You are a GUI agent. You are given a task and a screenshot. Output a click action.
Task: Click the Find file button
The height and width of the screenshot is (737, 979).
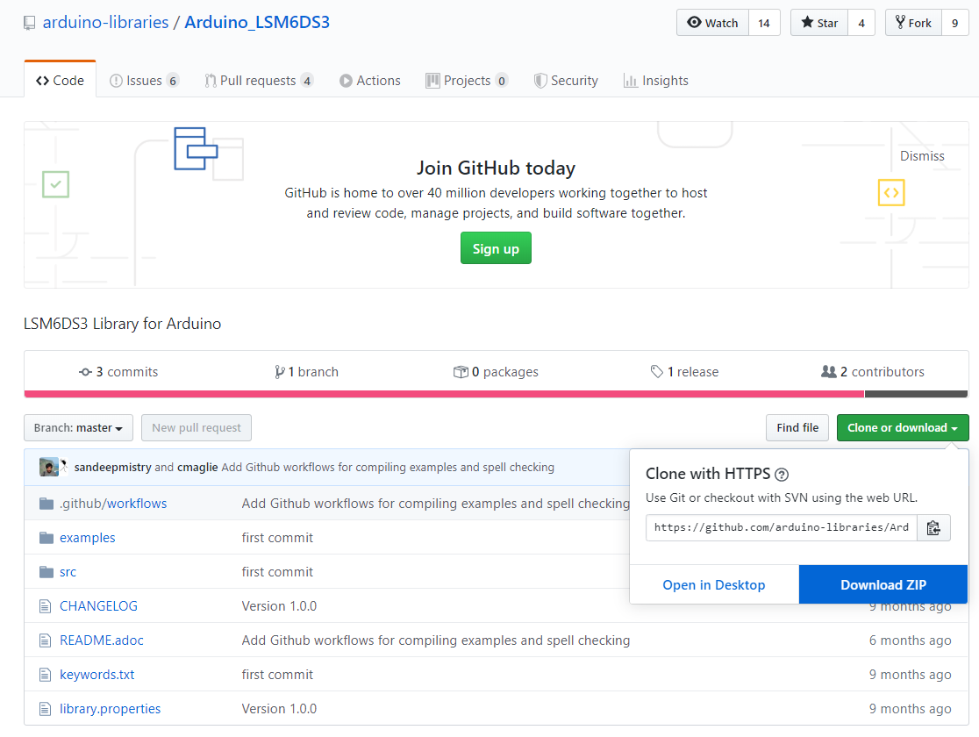pyautogui.click(x=797, y=428)
